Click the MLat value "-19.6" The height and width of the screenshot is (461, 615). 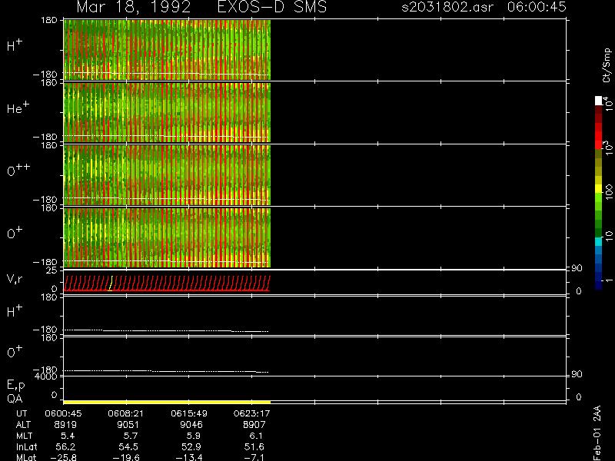pyautogui.click(x=126, y=457)
